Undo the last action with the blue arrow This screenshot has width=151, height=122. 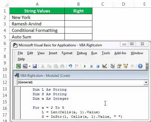coord(70,66)
